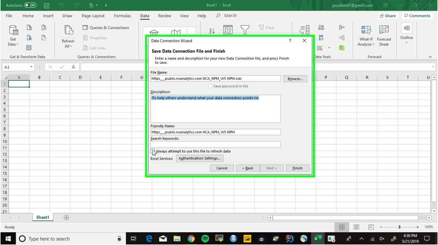Open the Name Box dropdown arrow

pyautogui.click(x=31, y=67)
